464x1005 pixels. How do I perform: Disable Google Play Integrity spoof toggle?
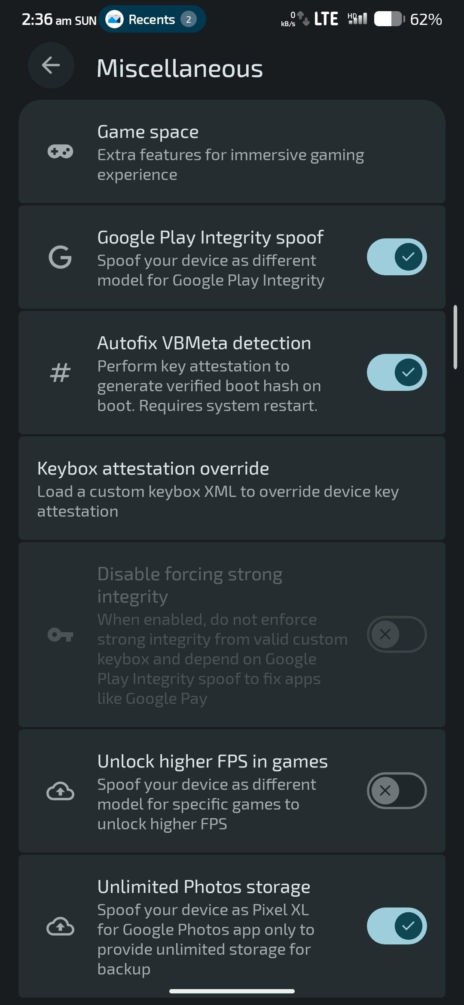(x=397, y=257)
